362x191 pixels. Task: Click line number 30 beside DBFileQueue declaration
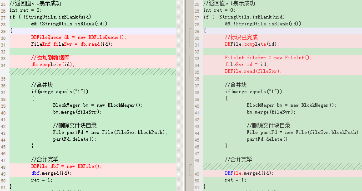pyautogui.click(x=3, y=38)
